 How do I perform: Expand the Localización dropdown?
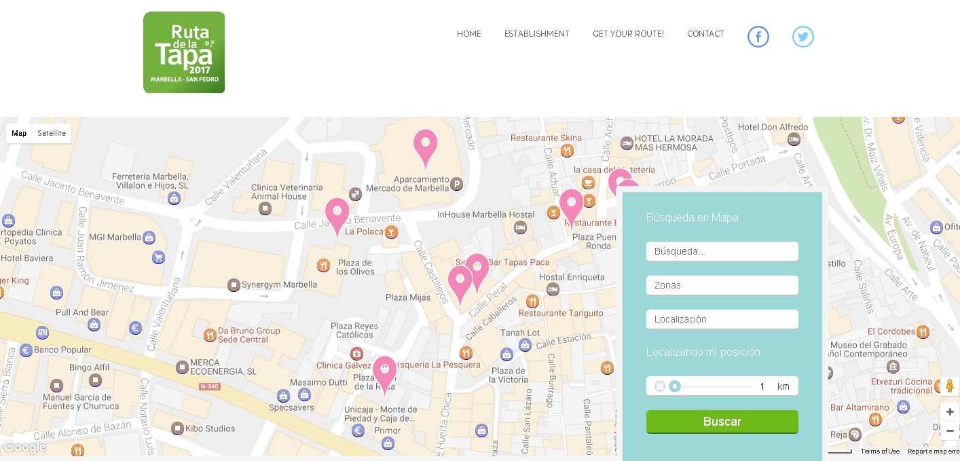pyautogui.click(x=722, y=319)
